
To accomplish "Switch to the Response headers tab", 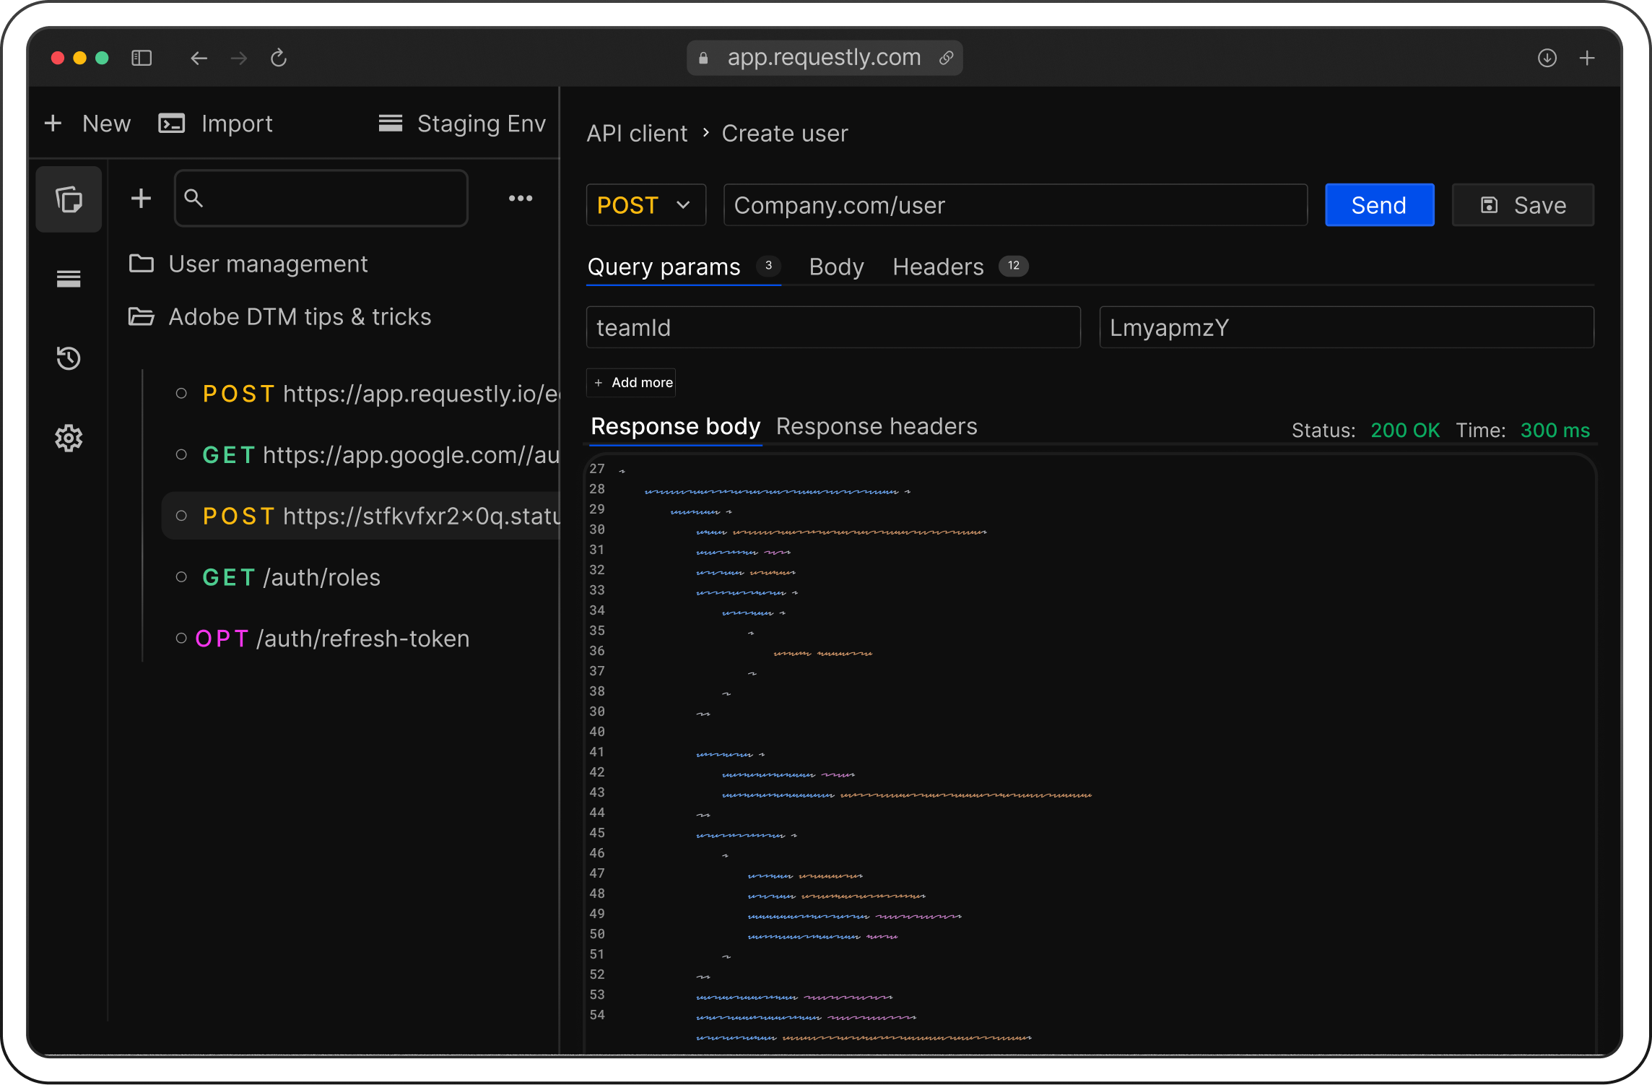I will tap(877, 426).
